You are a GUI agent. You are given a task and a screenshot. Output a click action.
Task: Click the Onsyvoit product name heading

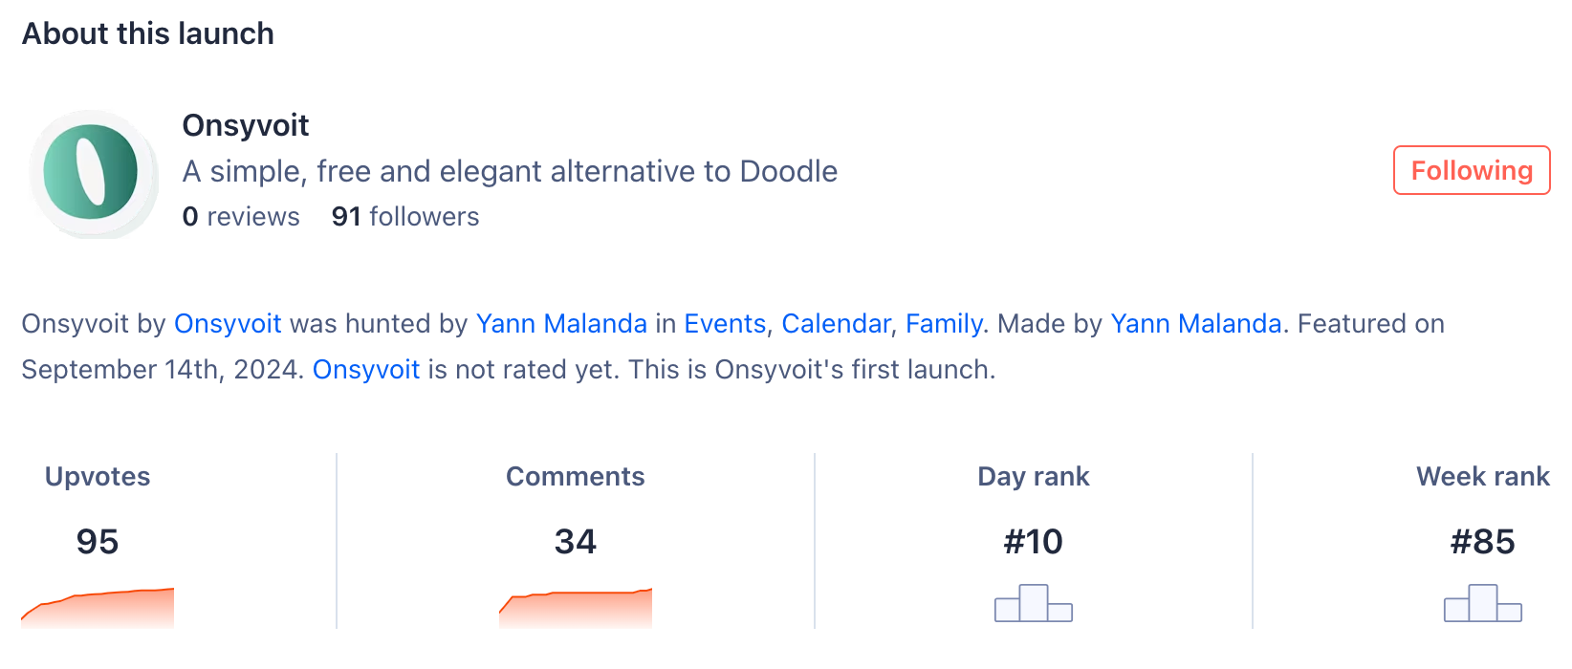(246, 125)
